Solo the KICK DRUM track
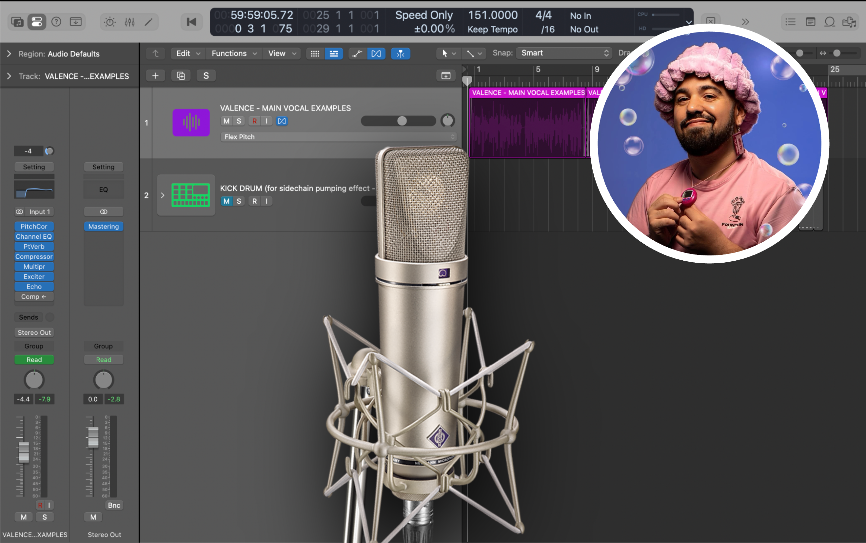Screen dimensions: 866x543 239,201
